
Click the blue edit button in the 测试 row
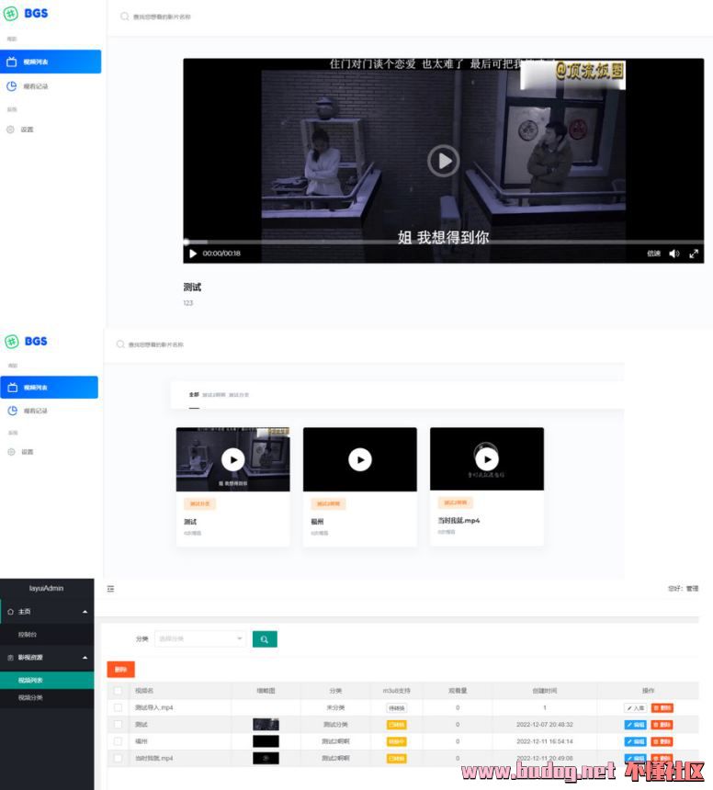tap(636, 725)
